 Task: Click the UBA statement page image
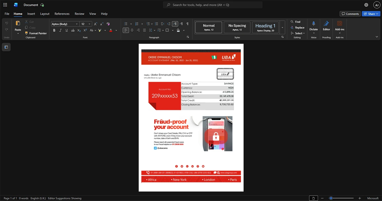click(x=191, y=117)
